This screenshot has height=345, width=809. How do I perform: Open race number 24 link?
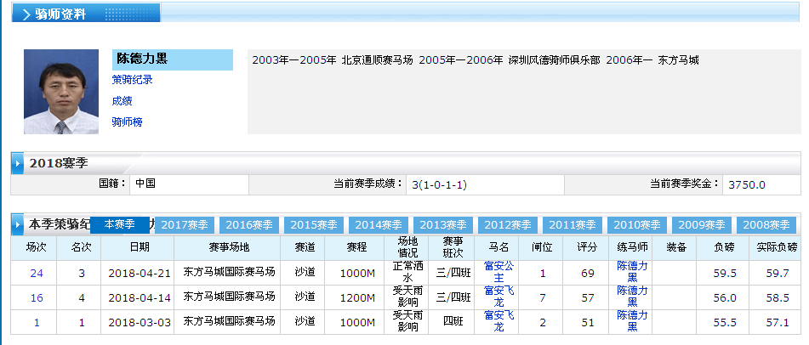click(x=37, y=273)
